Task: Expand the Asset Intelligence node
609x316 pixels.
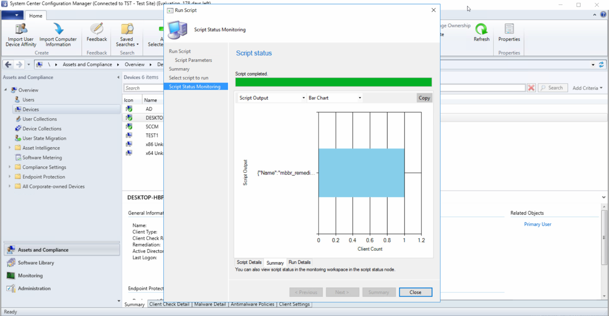Action: coord(10,148)
